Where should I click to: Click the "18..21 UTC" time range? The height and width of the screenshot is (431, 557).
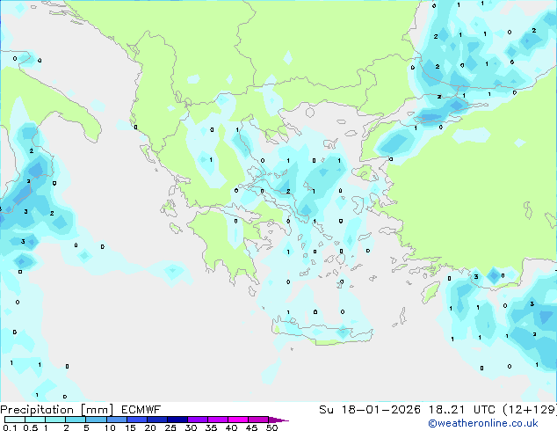pyautogui.click(x=462, y=409)
